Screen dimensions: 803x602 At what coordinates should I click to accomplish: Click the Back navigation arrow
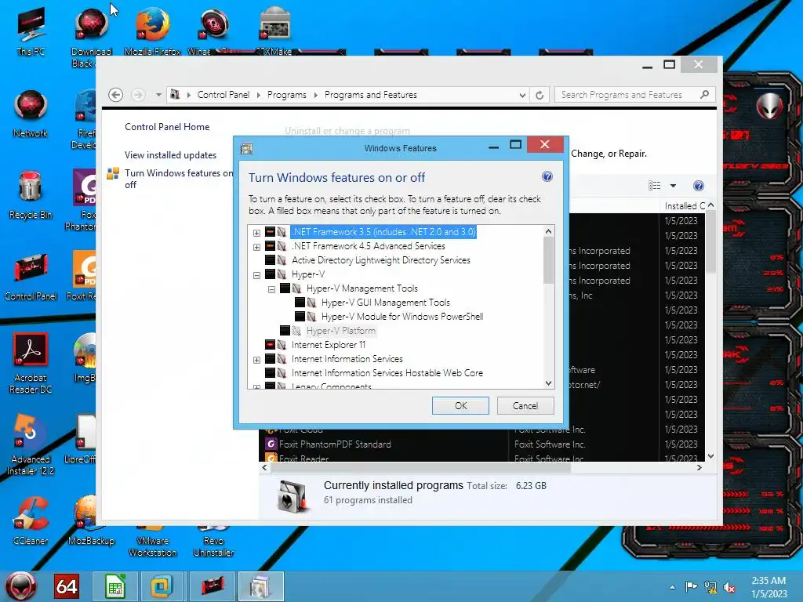pyautogui.click(x=116, y=95)
